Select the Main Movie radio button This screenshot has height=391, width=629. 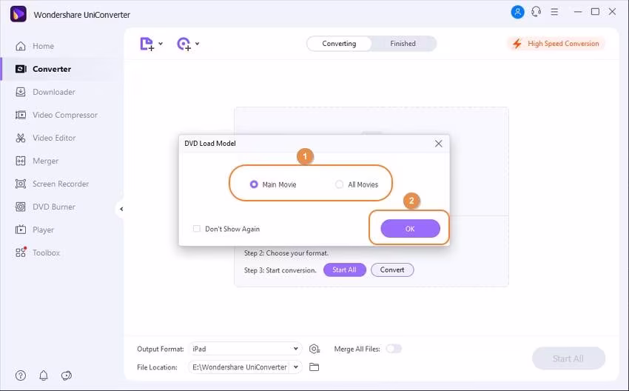click(x=254, y=184)
